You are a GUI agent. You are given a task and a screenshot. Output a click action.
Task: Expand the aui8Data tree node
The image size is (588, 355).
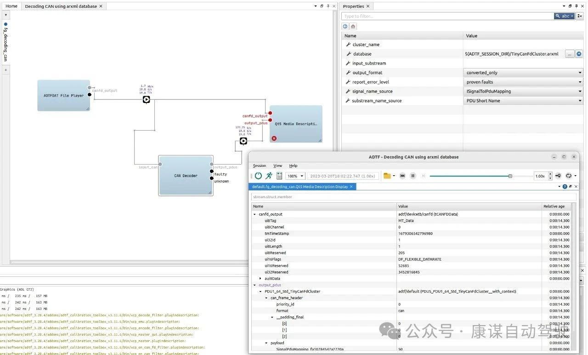pyautogui.click(x=260, y=278)
